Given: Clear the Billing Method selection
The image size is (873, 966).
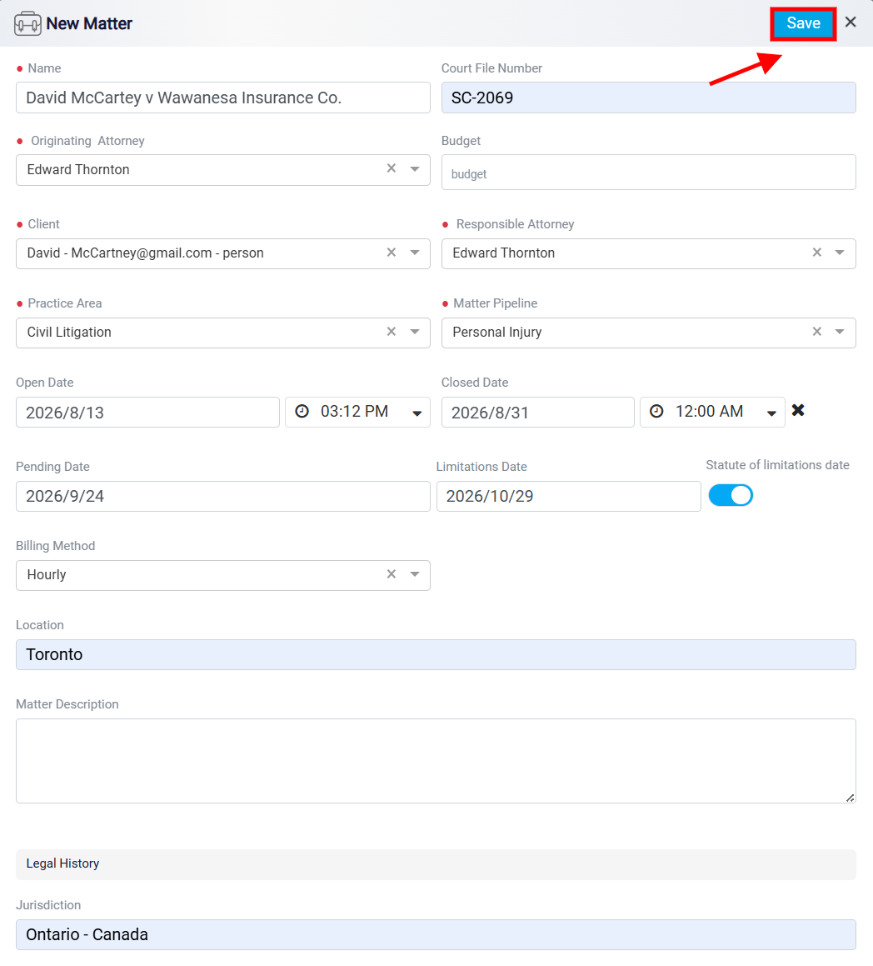Looking at the screenshot, I should 391,574.
